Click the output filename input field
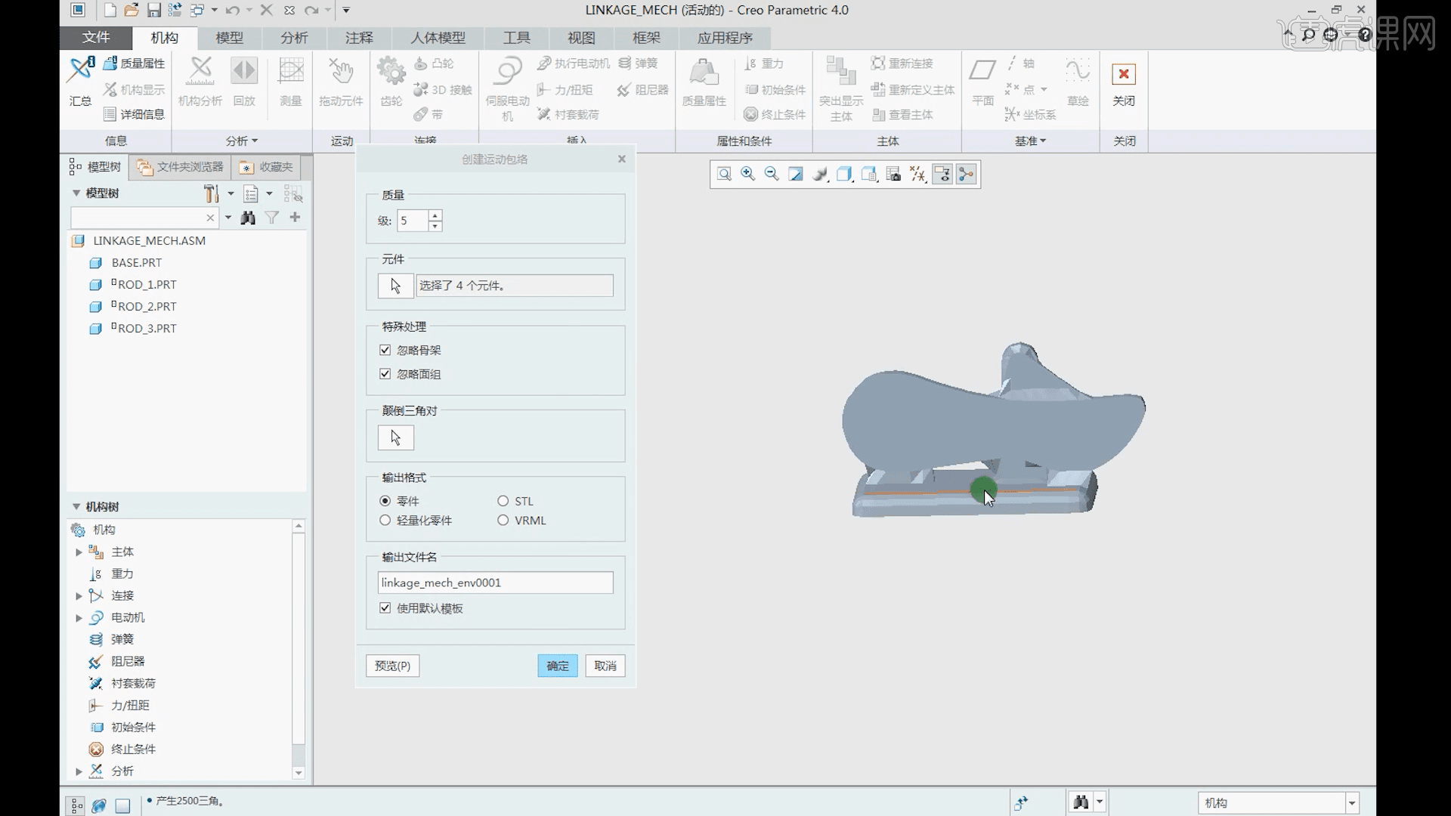The height and width of the screenshot is (816, 1451). tap(495, 583)
